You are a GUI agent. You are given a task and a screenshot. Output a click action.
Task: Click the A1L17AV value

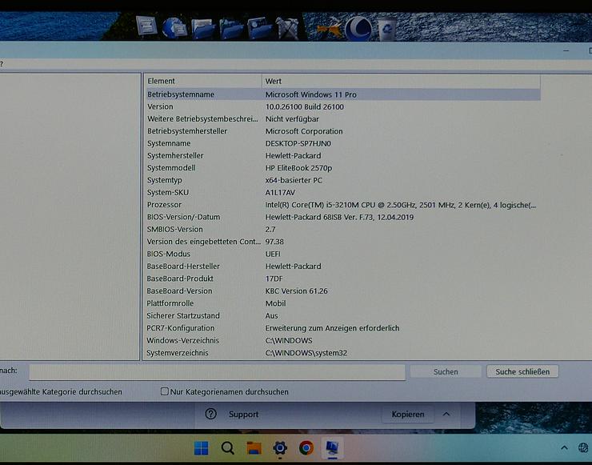pyautogui.click(x=280, y=192)
